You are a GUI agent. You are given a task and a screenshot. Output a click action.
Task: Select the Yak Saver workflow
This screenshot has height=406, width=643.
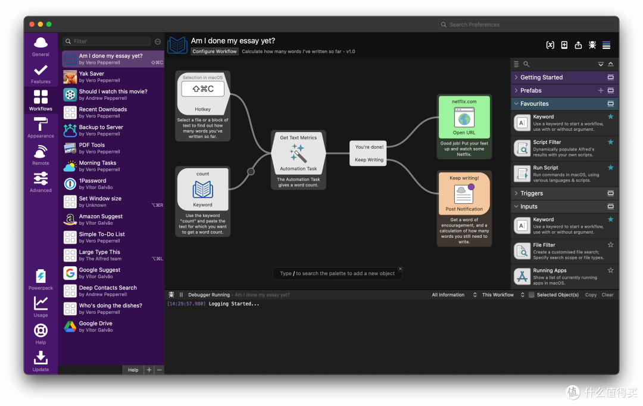tap(113, 77)
